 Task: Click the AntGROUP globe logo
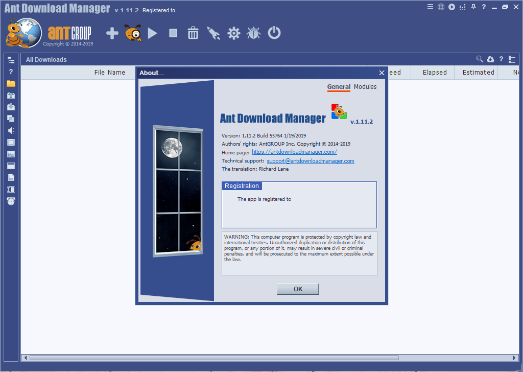(24, 33)
